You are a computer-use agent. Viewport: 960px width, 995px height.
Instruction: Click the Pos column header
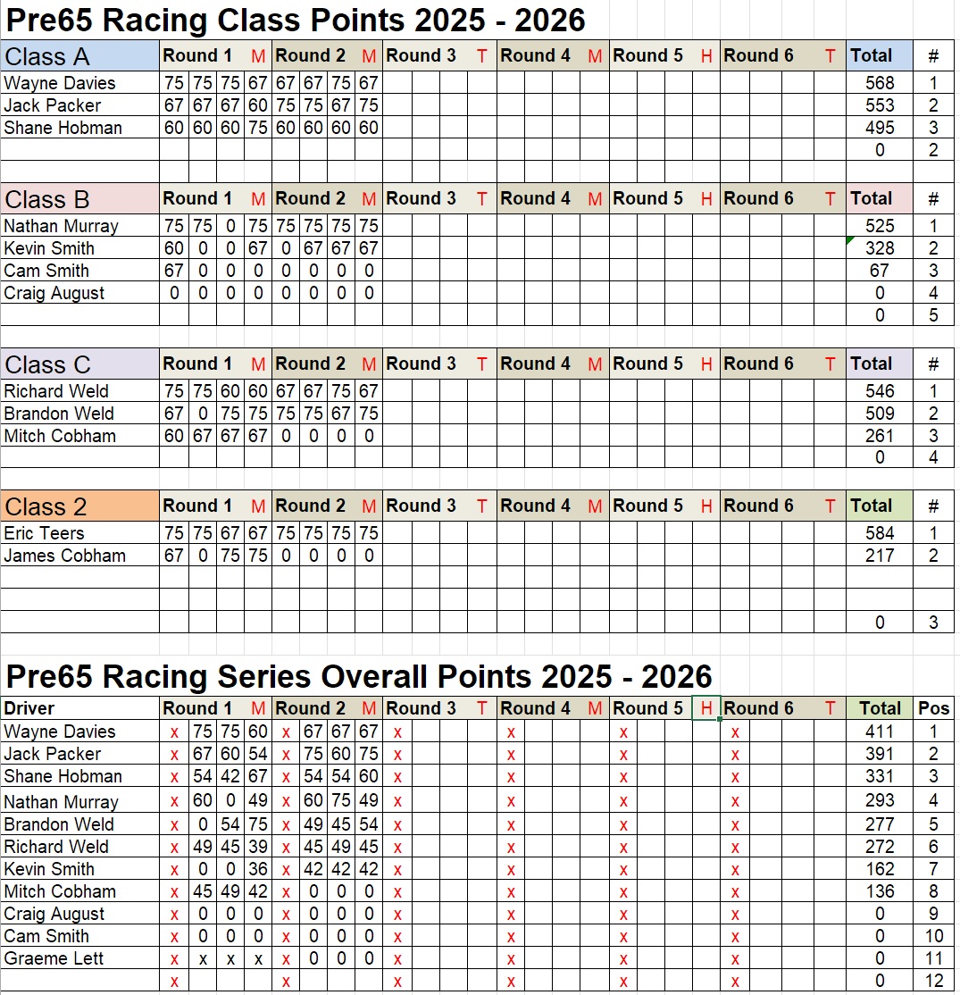(934, 708)
